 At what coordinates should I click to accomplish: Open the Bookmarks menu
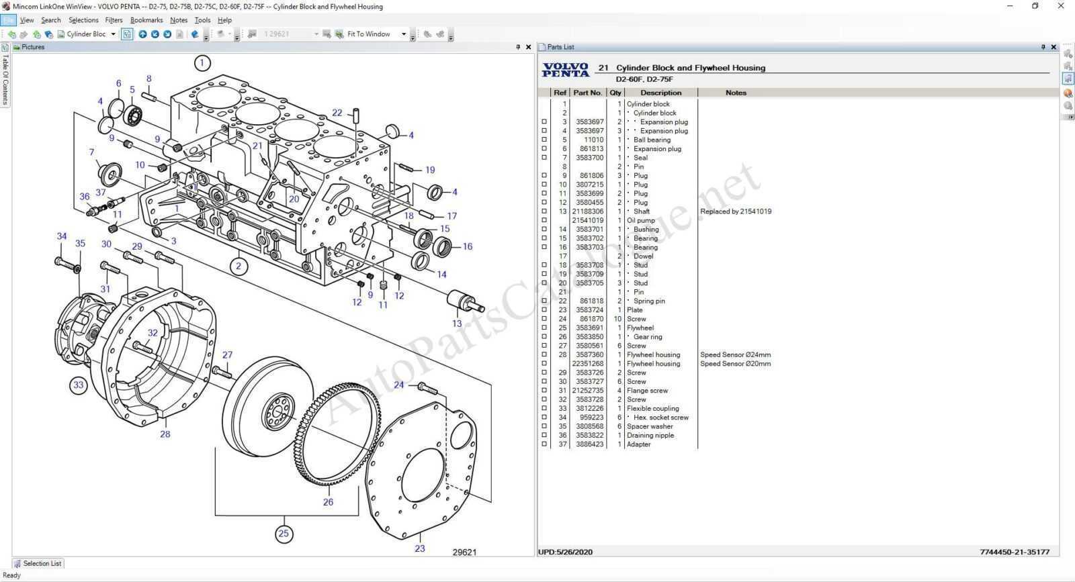(x=146, y=20)
